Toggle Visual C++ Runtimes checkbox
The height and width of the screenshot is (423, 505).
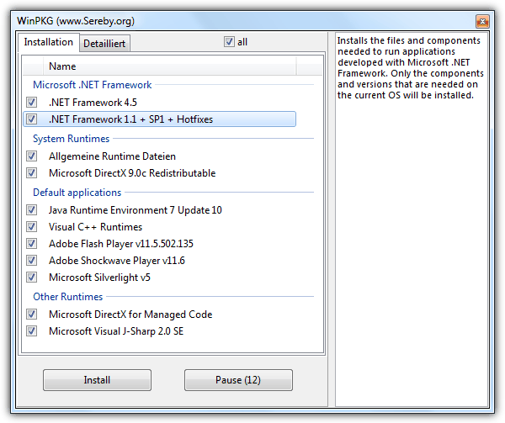click(32, 227)
